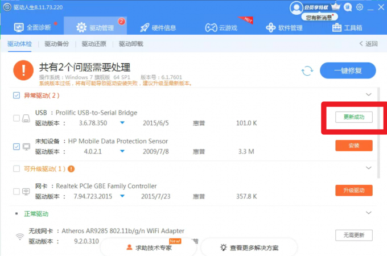Screen dimensions: 387x256
Task: Click 求助技术专家 button
Action: (149, 247)
